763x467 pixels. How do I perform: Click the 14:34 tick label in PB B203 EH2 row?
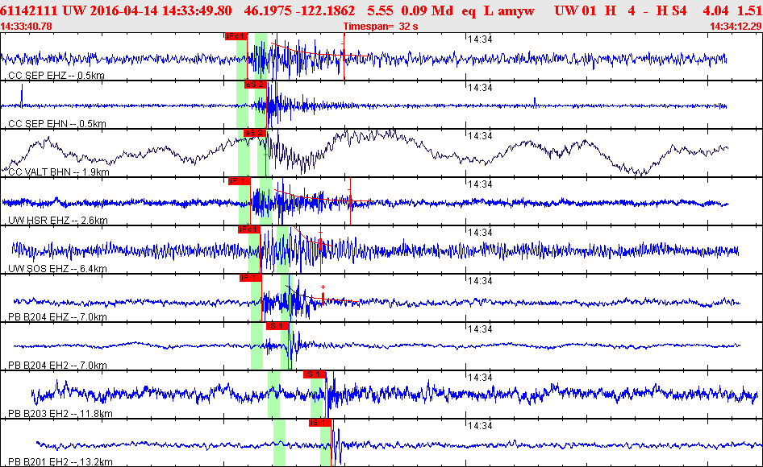coord(480,377)
